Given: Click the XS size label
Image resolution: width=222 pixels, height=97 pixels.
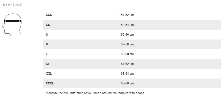Looking at the screenshot, I should 48,25.
